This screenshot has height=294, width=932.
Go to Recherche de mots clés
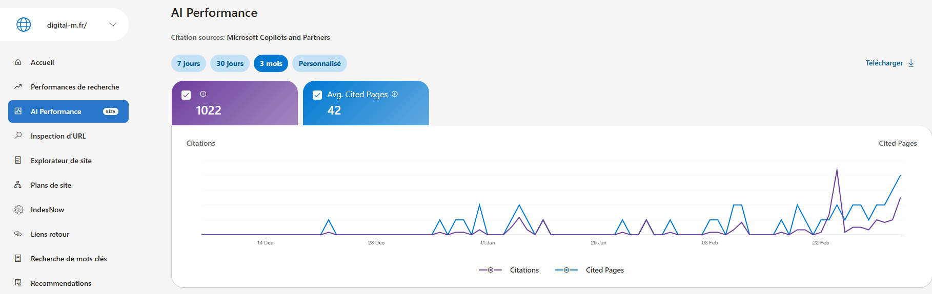tap(69, 259)
